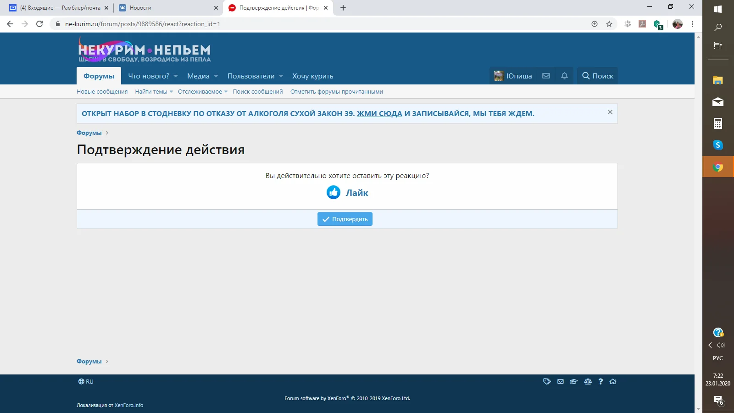The image size is (734, 413).
Task: Select the Форумы navigation tab
Action: pos(98,76)
